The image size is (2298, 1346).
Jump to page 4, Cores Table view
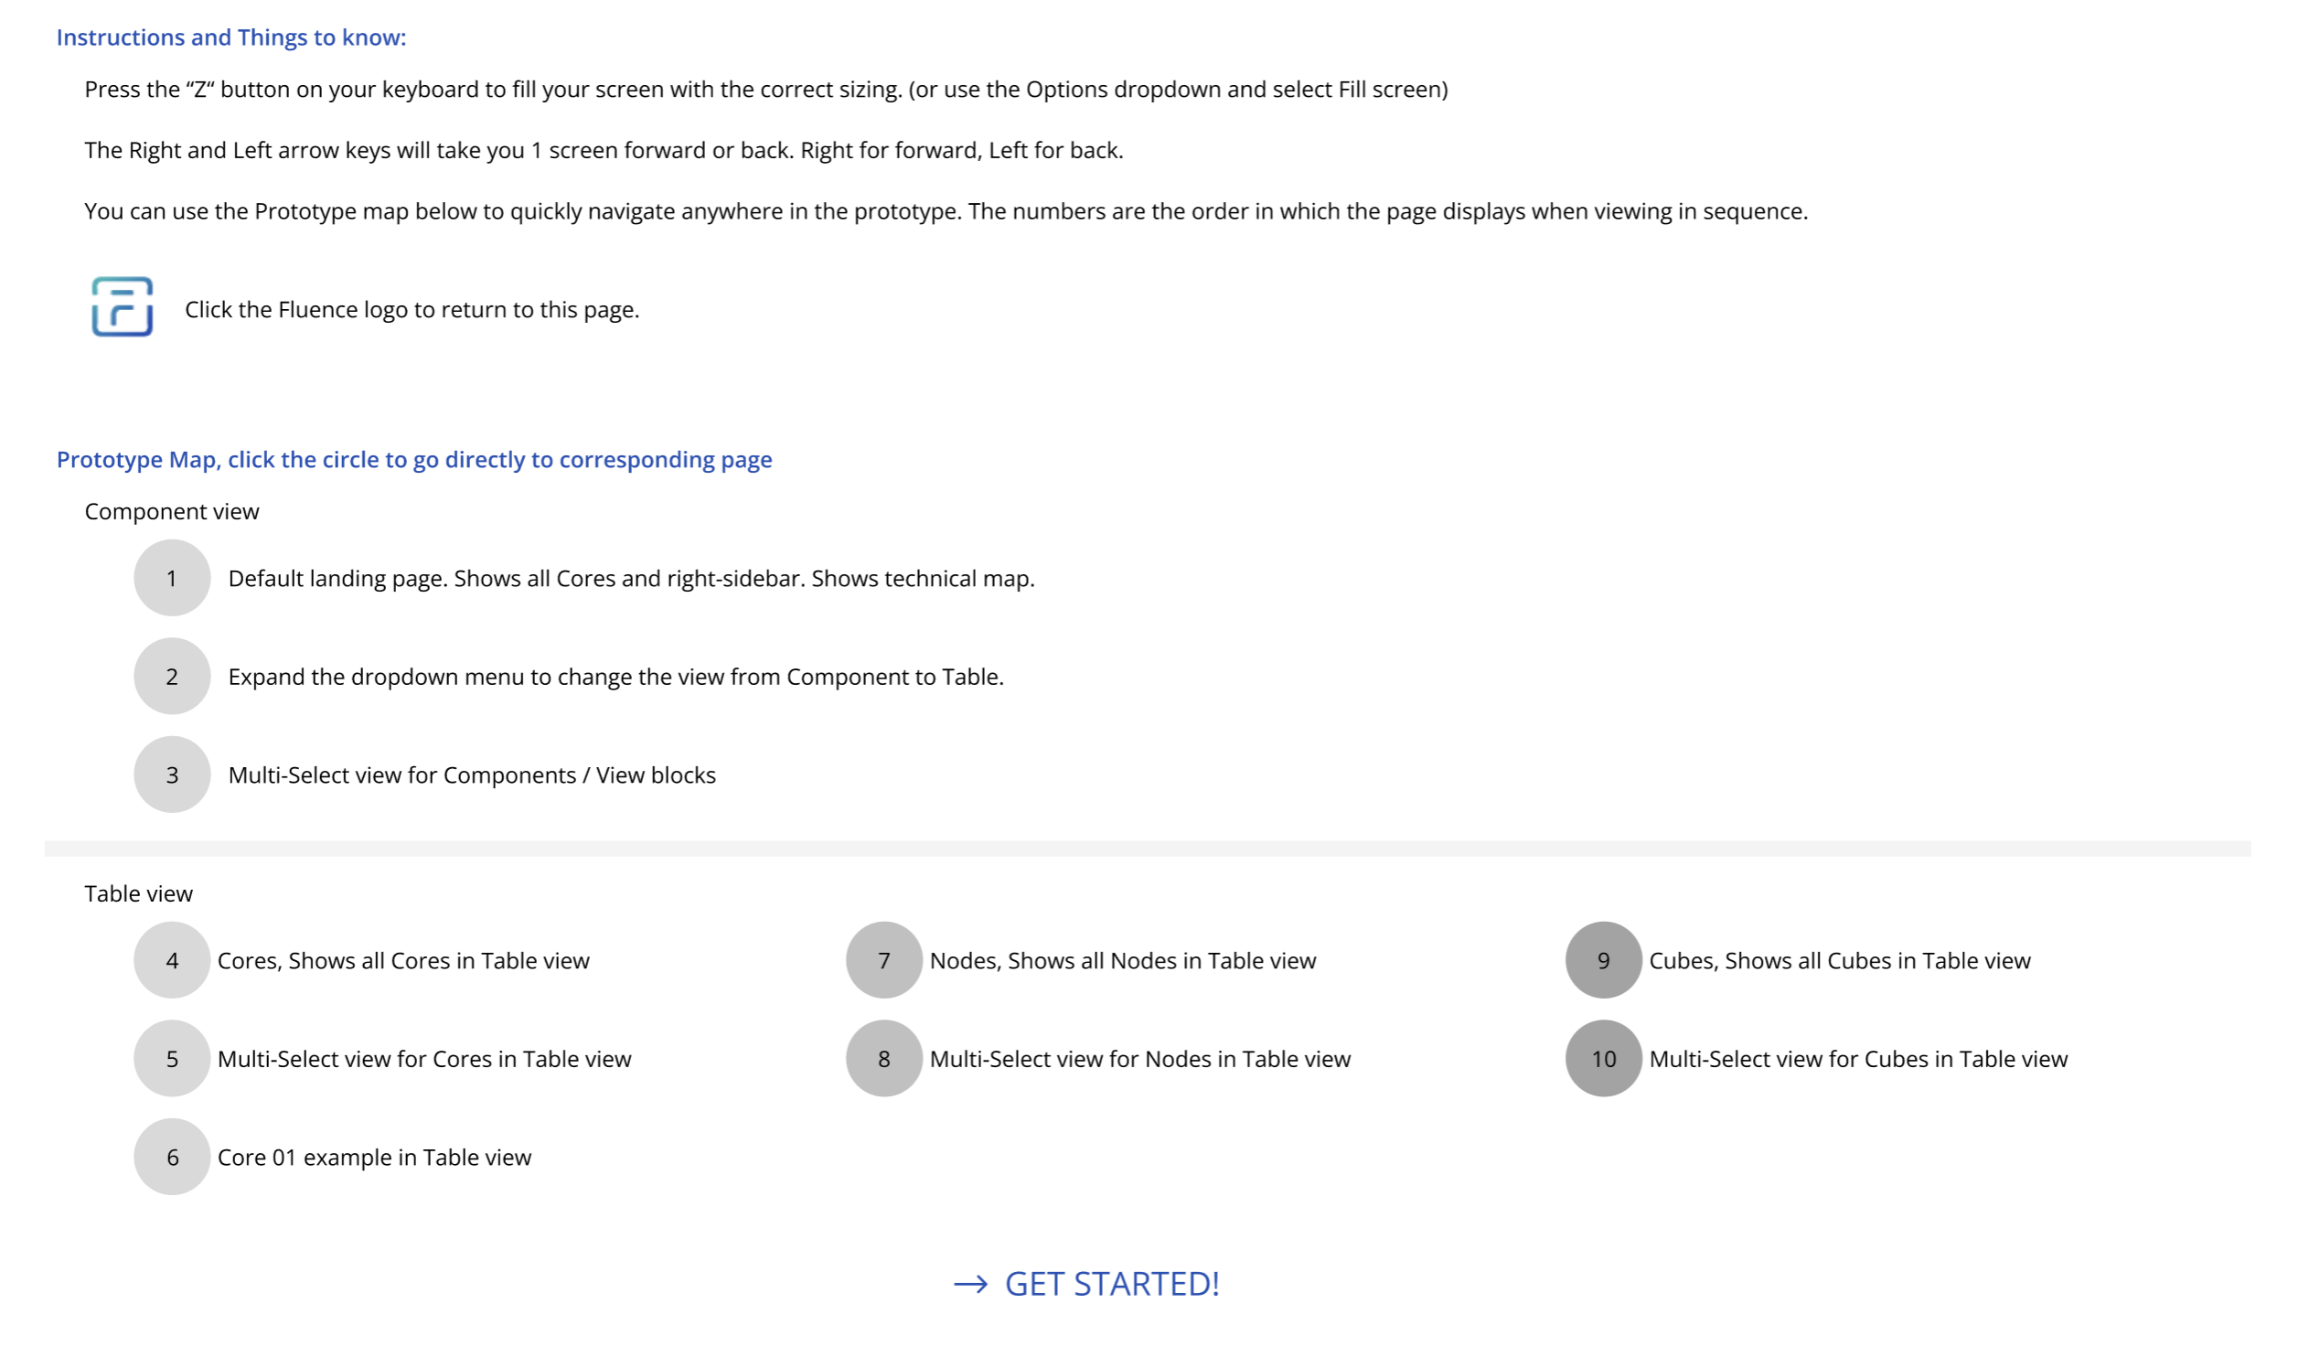[x=172, y=960]
